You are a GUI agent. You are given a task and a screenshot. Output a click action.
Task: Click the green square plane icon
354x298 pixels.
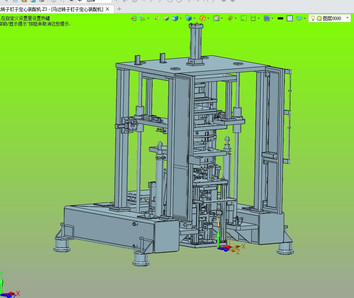point(244,18)
